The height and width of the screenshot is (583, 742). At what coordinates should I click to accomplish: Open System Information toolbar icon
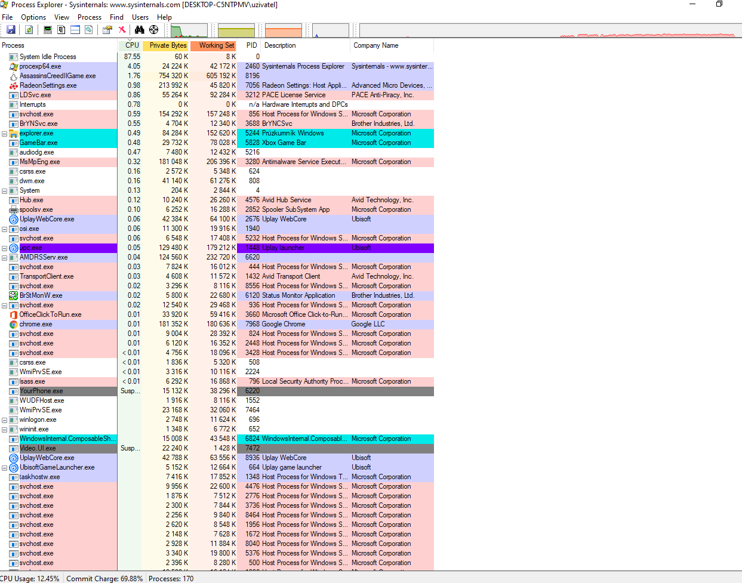coord(48,29)
